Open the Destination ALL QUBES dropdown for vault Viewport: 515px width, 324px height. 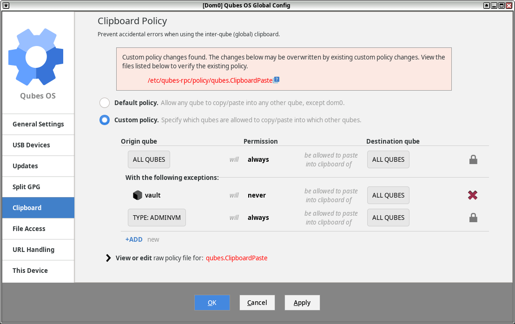tap(388, 195)
